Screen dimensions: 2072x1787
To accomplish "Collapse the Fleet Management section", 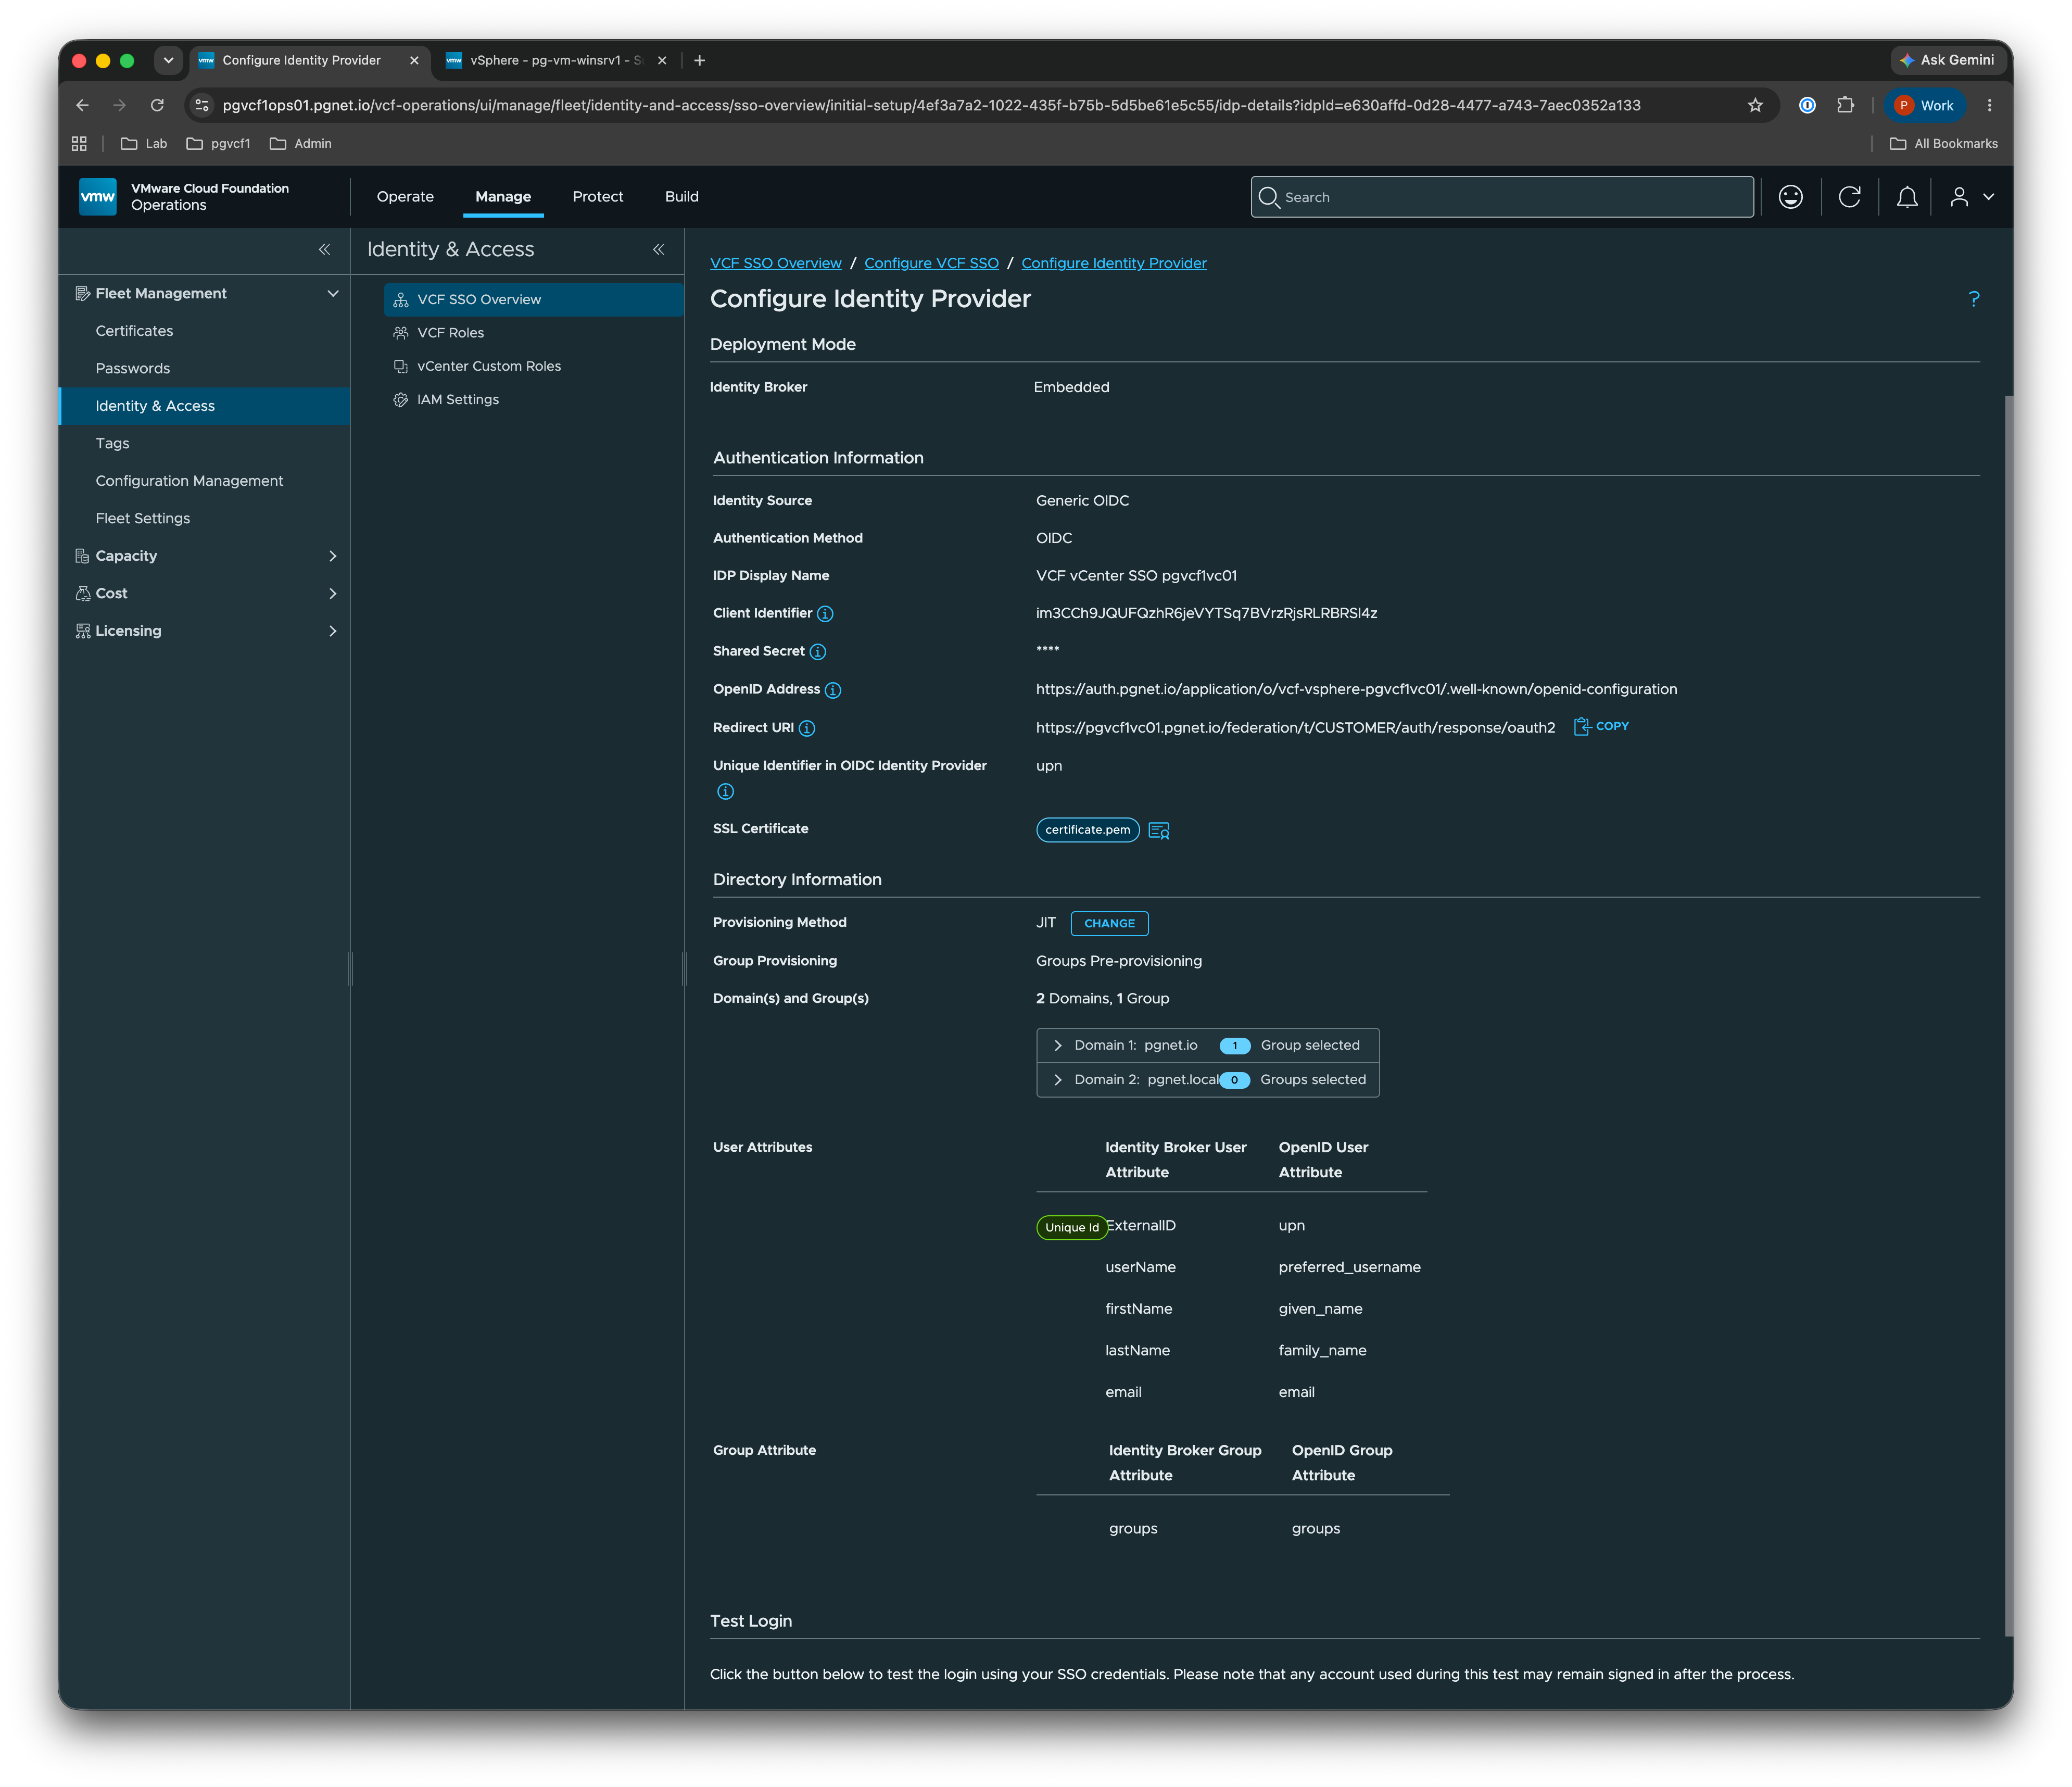I will pos(333,293).
